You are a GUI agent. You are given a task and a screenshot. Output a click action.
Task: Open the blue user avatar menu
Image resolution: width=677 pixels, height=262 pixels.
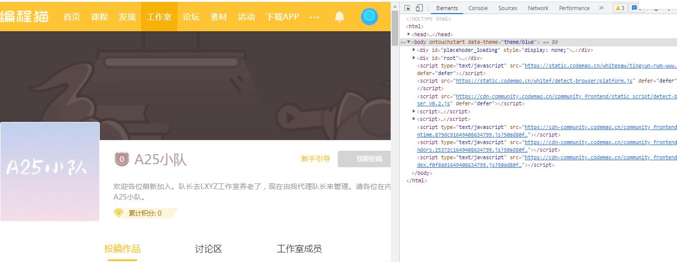(x=370, y=17)
